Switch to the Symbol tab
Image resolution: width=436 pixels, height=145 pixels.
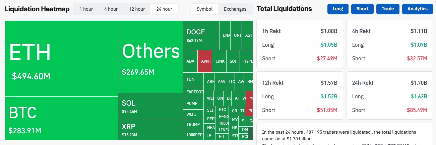pos(204,9)
